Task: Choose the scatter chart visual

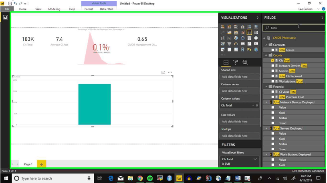Action: coord(229,38)
